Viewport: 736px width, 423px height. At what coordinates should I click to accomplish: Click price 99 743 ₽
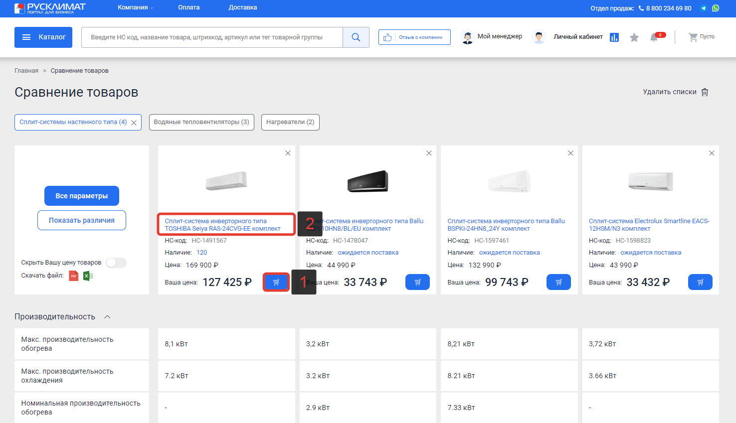click(x=507, y=282)
